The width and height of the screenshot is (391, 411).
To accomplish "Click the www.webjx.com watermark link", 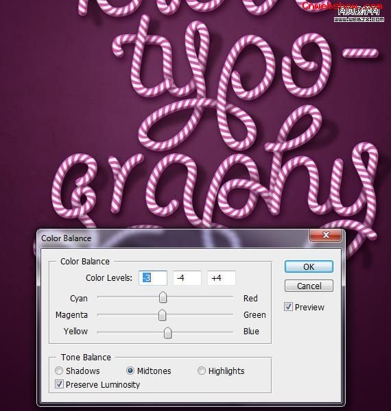I will pos(359,19).
